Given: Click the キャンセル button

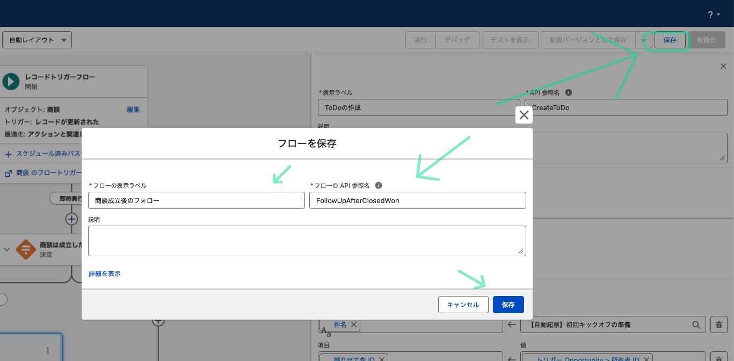Looking at the screenshot, I should [463, 305].
